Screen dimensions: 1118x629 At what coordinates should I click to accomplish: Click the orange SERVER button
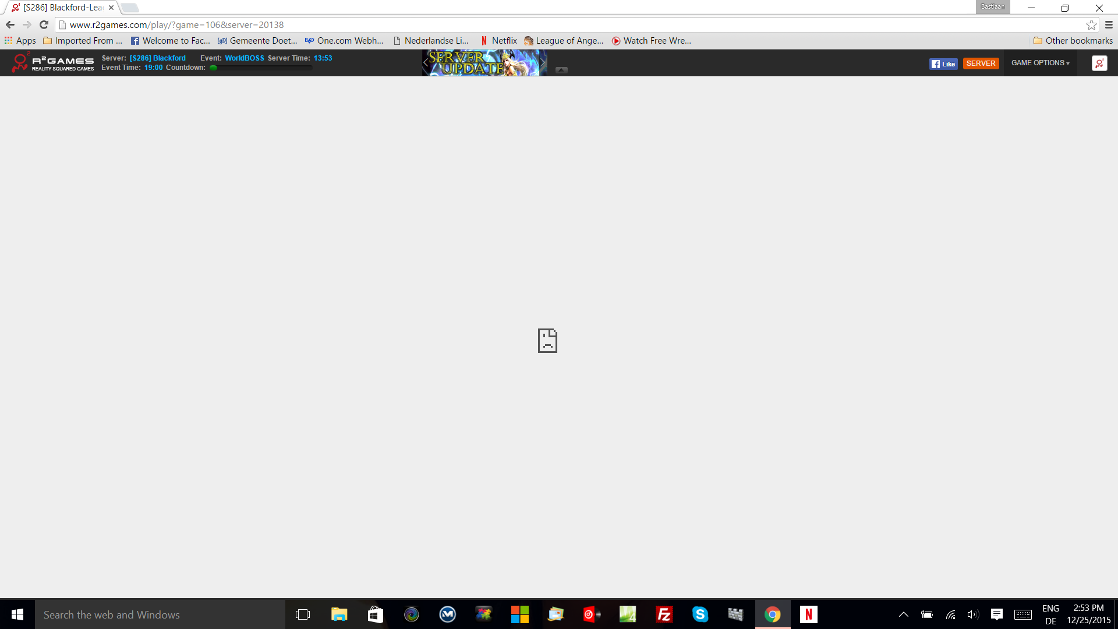click(981, 63)
